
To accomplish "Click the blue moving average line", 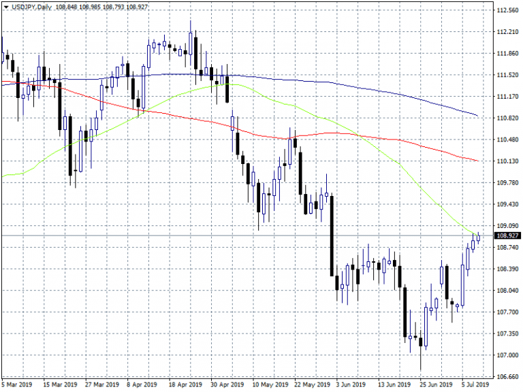I will coord(340,84).
